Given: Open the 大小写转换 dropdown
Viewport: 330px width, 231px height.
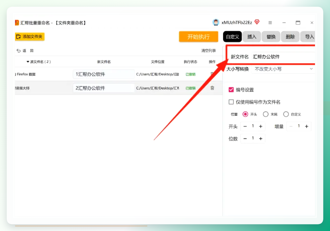Looking at the screenshot, I should coord(283,69).
